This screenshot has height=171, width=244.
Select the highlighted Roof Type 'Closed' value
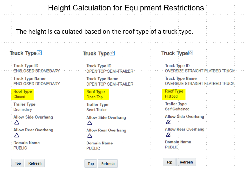tap(19, 97)
